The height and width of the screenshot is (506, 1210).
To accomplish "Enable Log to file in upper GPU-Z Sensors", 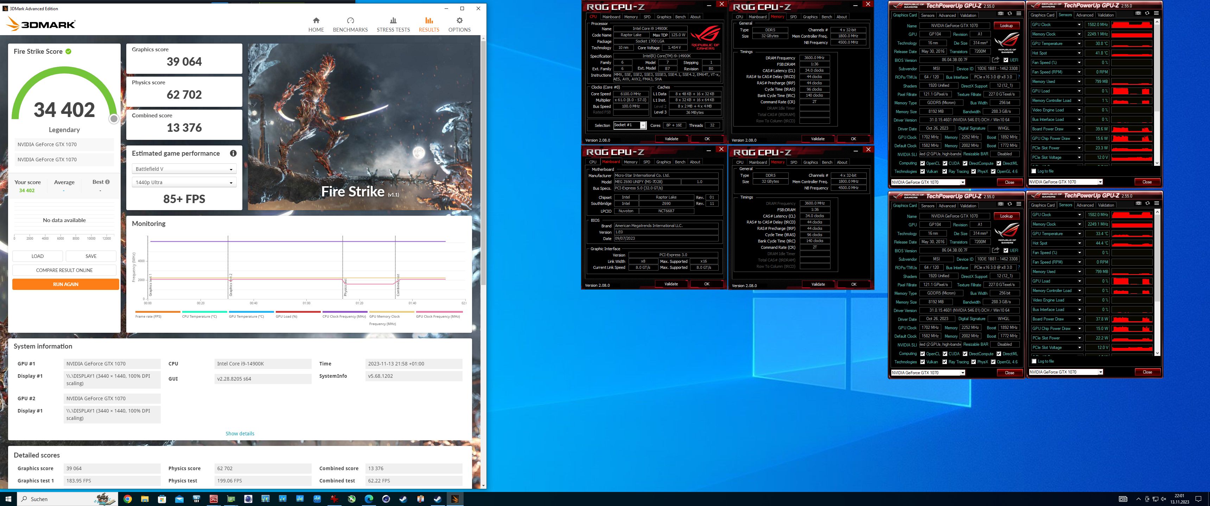I will tap(1033, 171).
